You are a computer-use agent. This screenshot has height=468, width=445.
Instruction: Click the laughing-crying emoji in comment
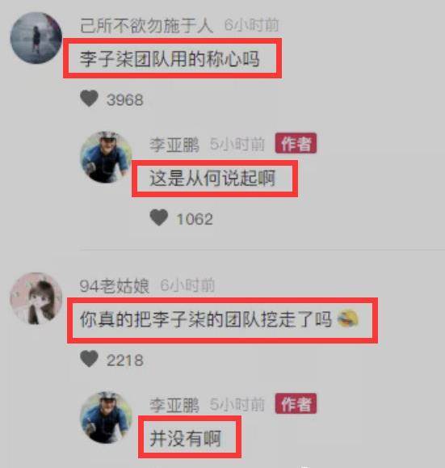tap(348, 318)
